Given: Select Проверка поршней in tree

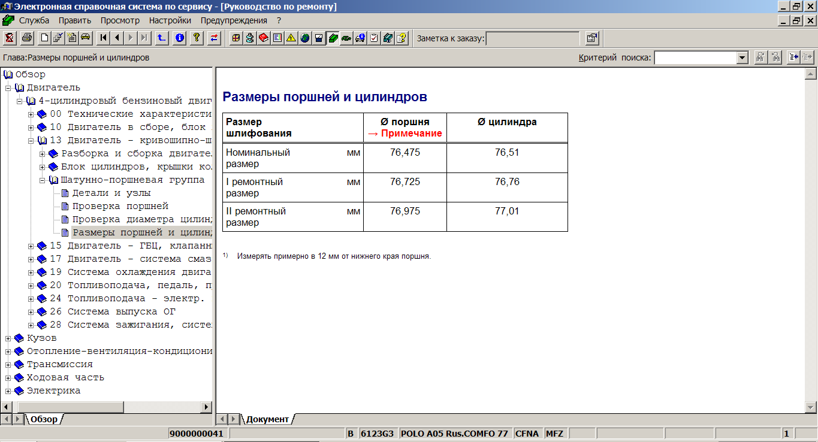Looking at the screenshot, I should click(x=120, y=206).
